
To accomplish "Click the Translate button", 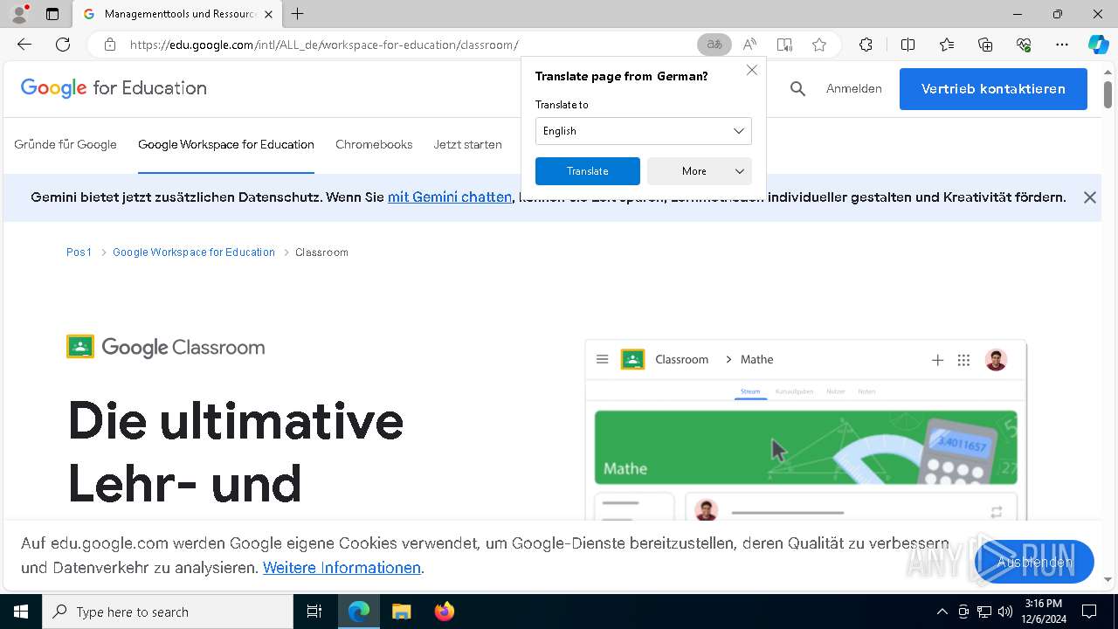I will 588,171.
